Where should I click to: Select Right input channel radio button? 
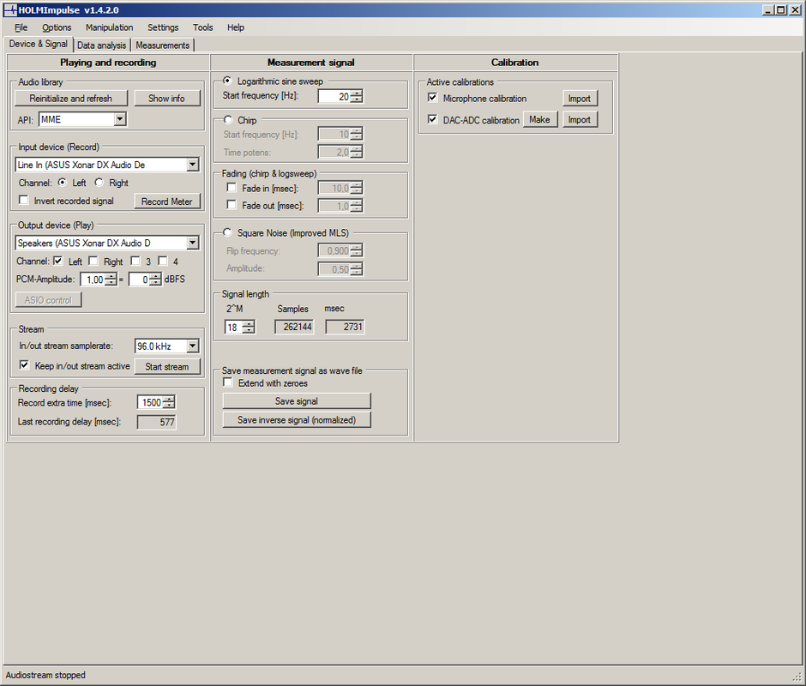pos(99,183)
